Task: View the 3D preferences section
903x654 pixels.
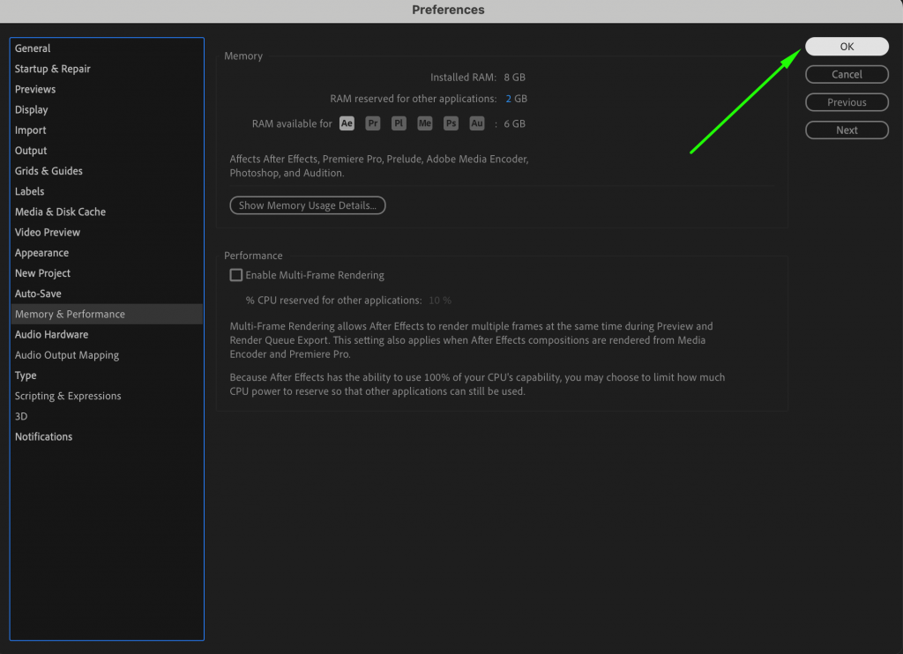Action: tap(21, 416)
